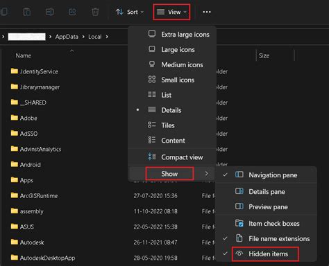Screen dimensions: 329x266
Task: Enable Details pane
Action: [x=266, y=192]
